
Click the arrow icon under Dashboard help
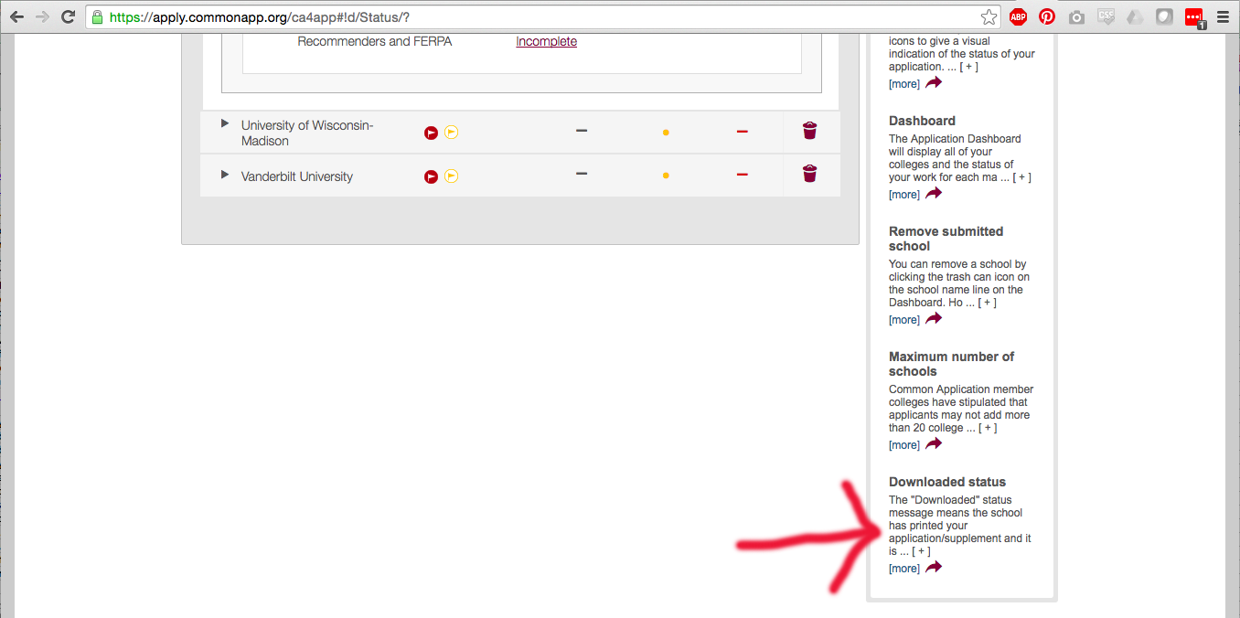[934, 194]
